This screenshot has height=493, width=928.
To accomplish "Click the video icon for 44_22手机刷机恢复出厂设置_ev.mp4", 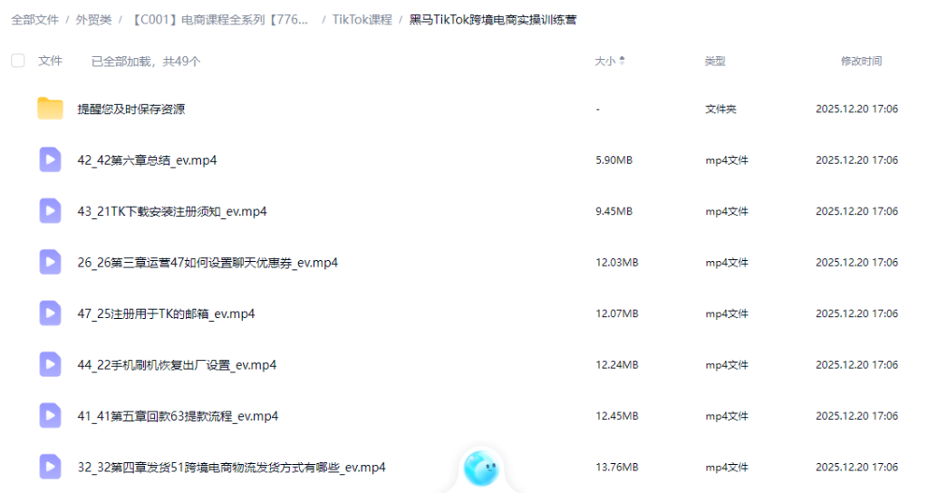I will 50,364.
